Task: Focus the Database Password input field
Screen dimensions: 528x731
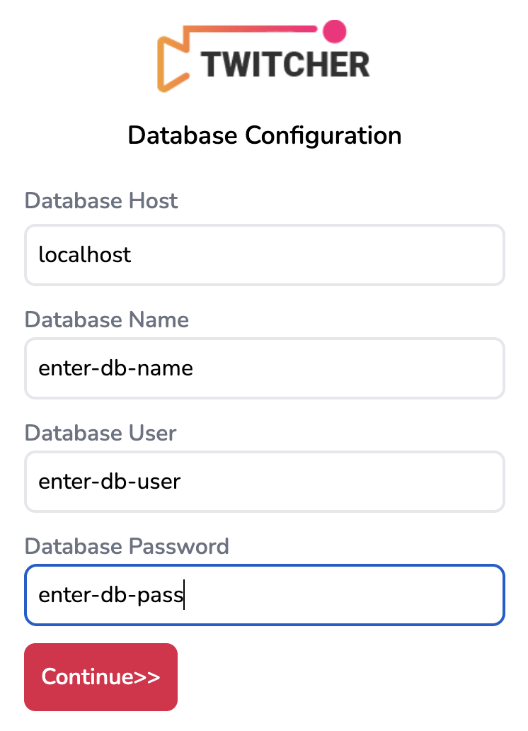Action: coord(340,595)
